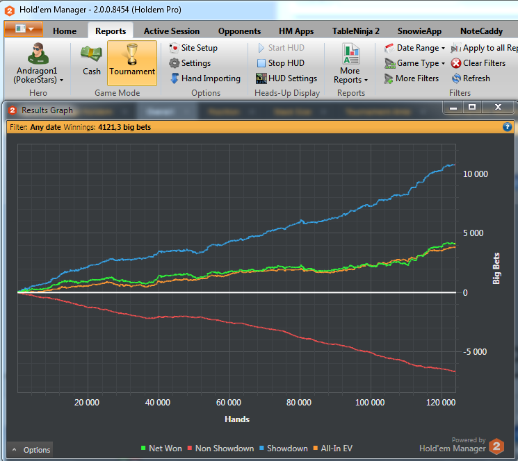Toggle the Non Showdown red legend
The width and height of the screenshot is (518, 461).
pyautogui.click(x=220, y=449)
